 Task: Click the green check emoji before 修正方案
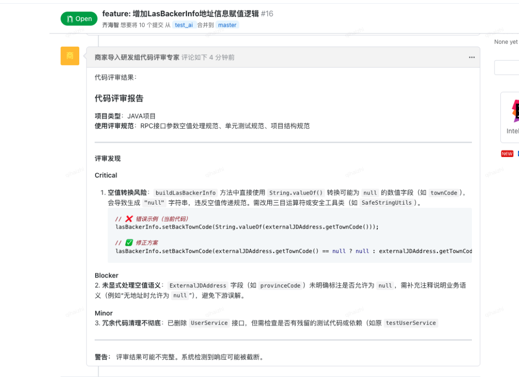click(129, 243)
